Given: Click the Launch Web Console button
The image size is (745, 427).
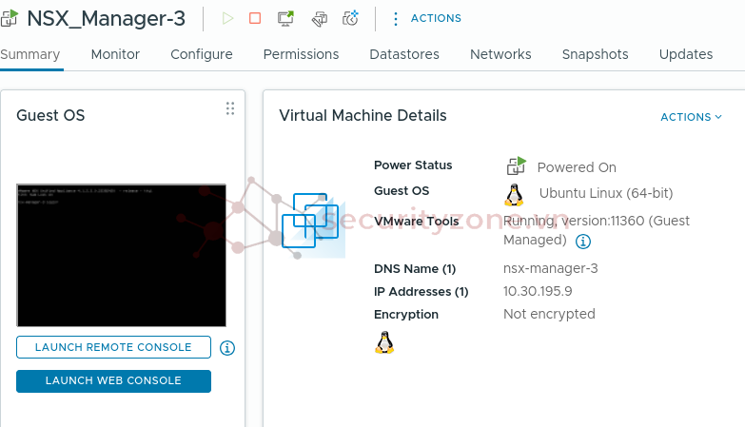Looking at the screenshot, I should [x=113, y=380].
